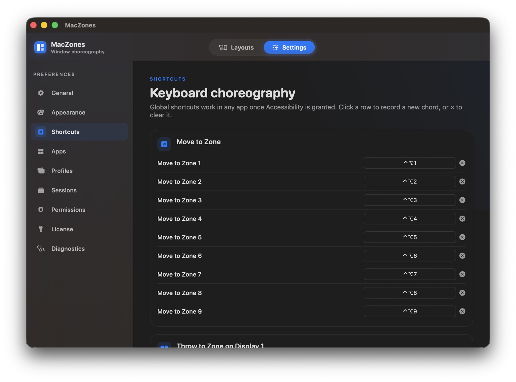Clear the Move to Zone 5 shortcut
Screen dimensions: 516x382
click(462, 237)
